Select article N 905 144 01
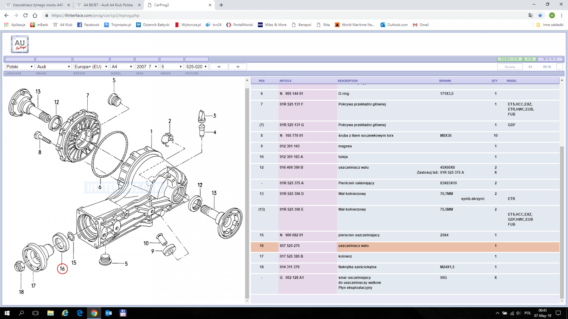 click(x=291, y=94)
